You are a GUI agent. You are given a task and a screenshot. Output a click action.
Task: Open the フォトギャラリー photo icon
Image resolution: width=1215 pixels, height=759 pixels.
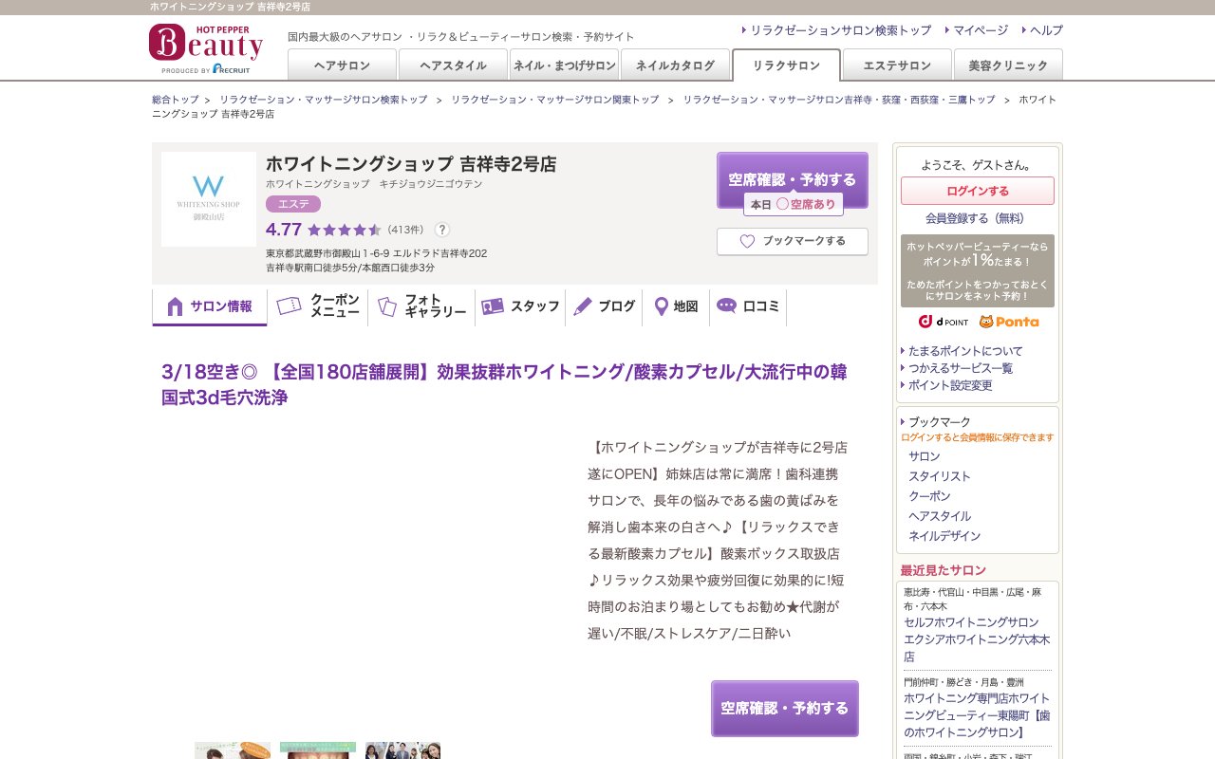(385, 305)
